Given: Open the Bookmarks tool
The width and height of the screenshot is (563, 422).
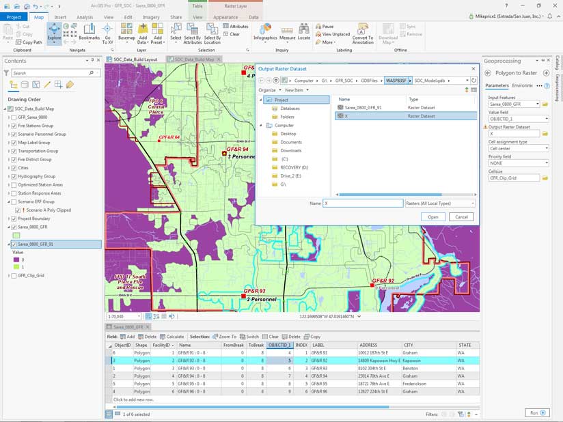Looking at the screenshot, I should pyautogui.click(x=89, y=31).
